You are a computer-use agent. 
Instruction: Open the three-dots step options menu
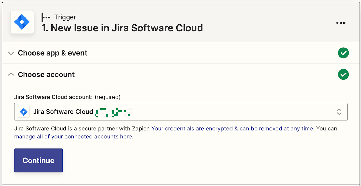click(341, 23)
